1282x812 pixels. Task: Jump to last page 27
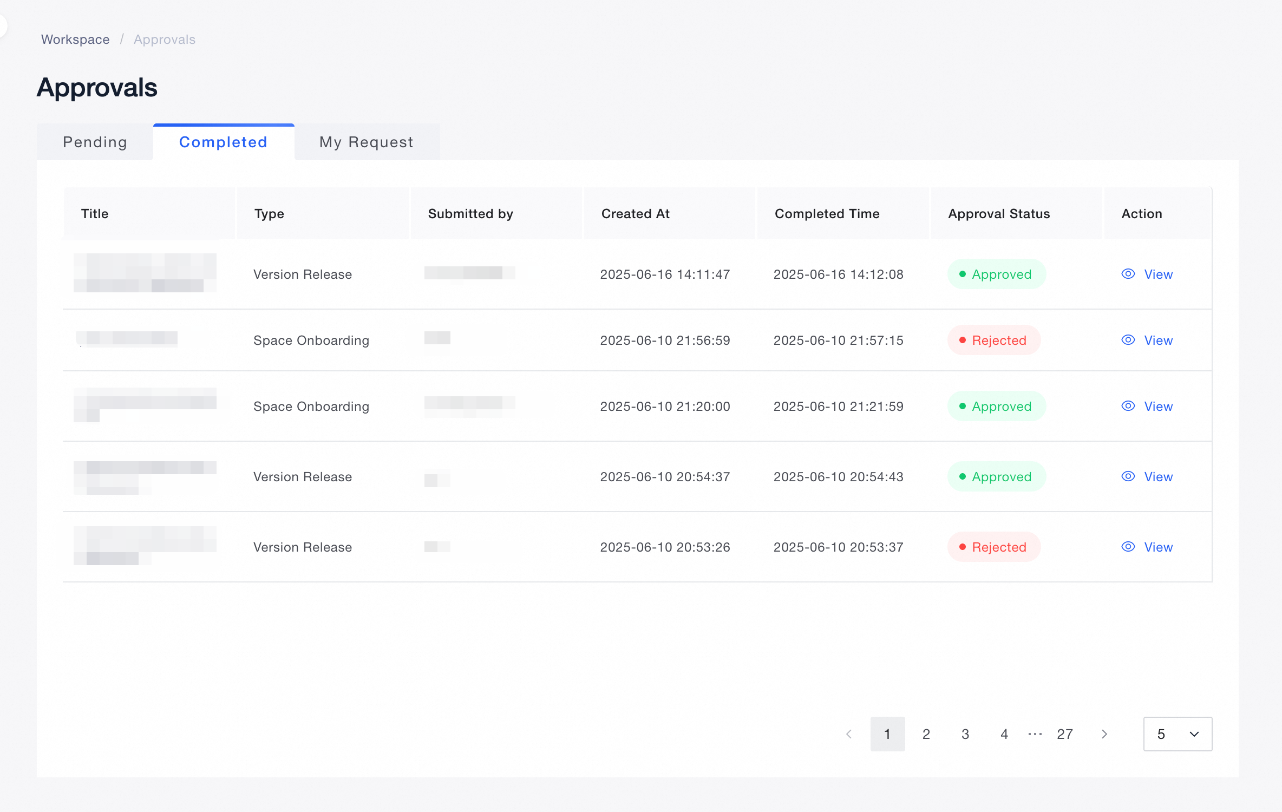click(x=1065, y=734)
